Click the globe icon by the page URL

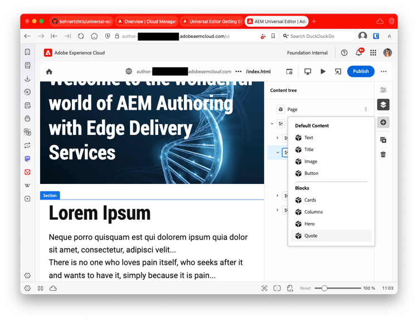[129, 71]
